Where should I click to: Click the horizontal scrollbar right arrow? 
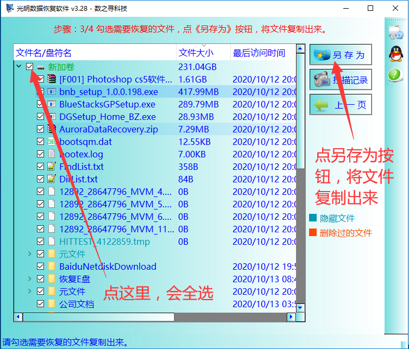(291, 317)
